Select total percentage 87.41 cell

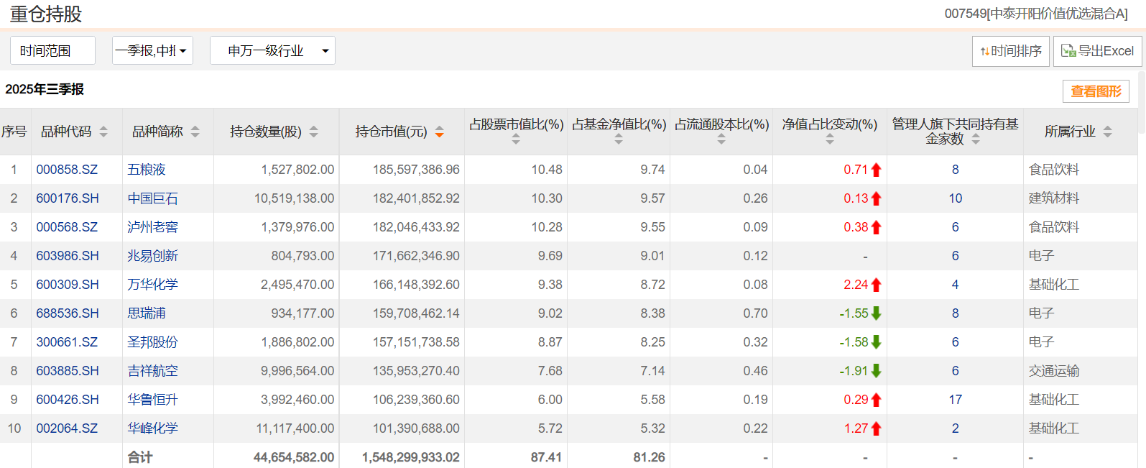[546, 457]
